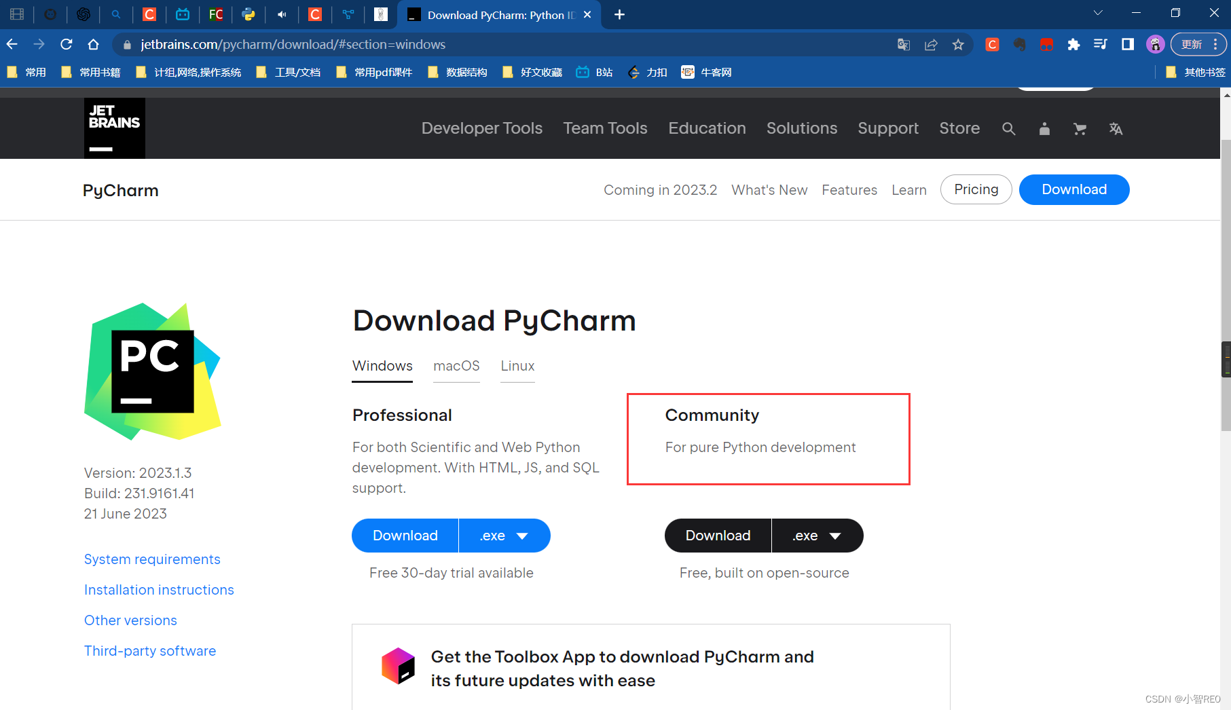Open the Education menu
Viewport: 1231px width, 710px height.
pyautogui.click(x=707, y=128)
